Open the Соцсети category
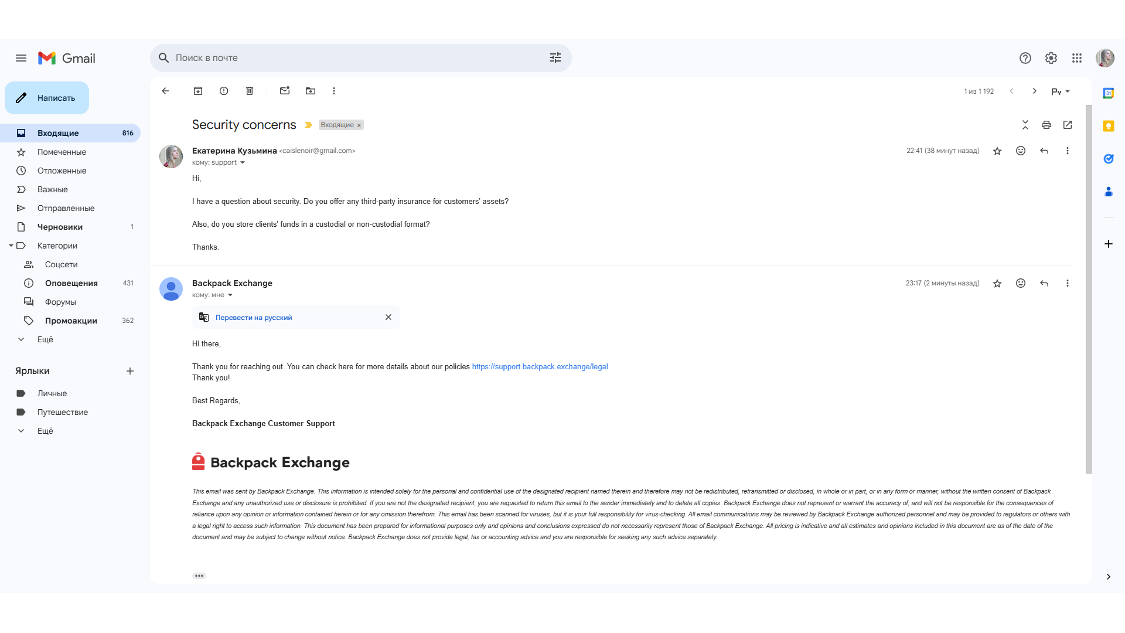 [70, 264]
